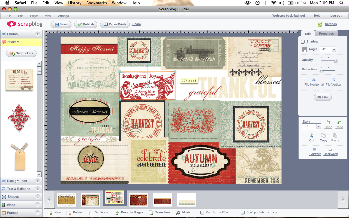Click Order Prints button
Screen dimensions: 349x218
click(115, 24)
